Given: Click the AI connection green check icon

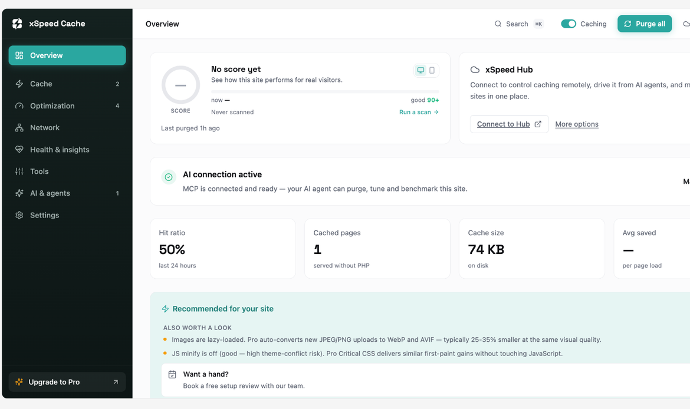Looking at the screenshot, I should pos(169,177).
